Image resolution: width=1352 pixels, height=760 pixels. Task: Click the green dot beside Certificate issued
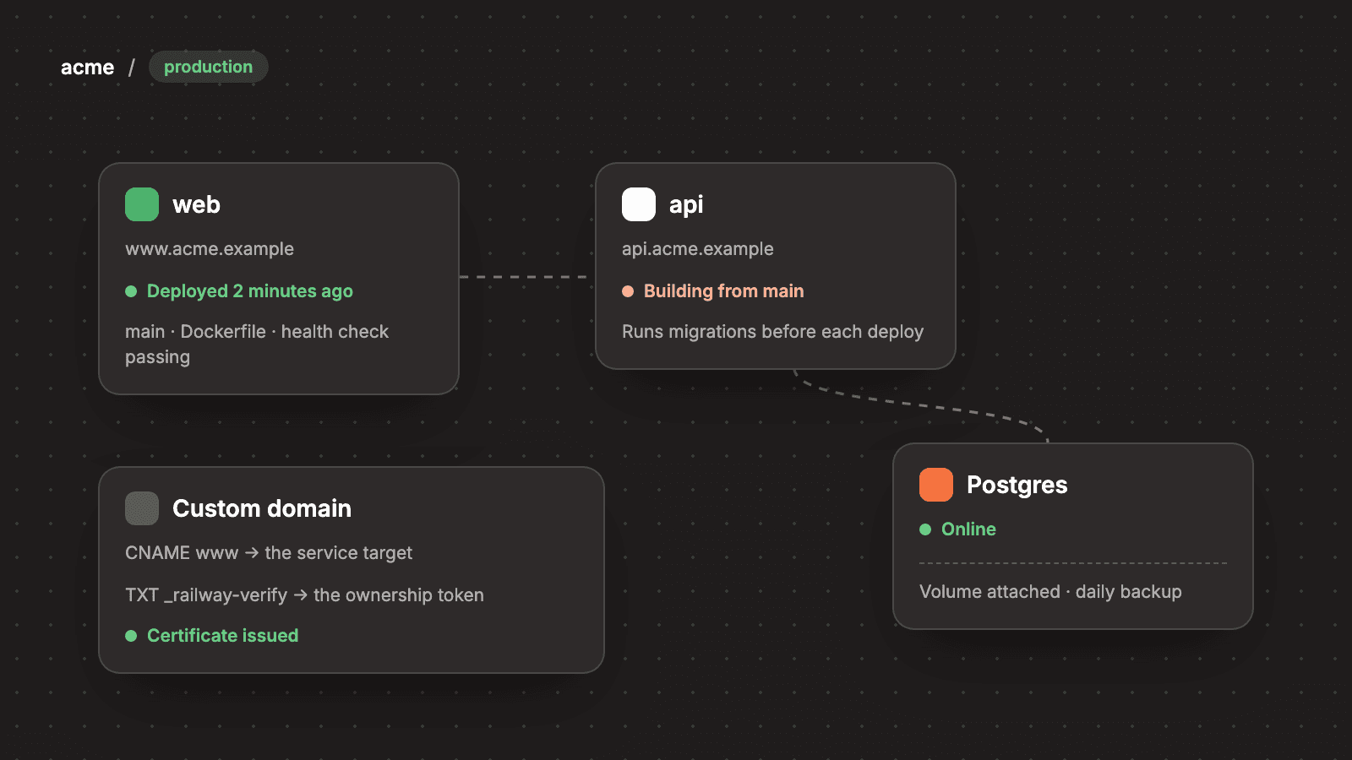point(131,636)
